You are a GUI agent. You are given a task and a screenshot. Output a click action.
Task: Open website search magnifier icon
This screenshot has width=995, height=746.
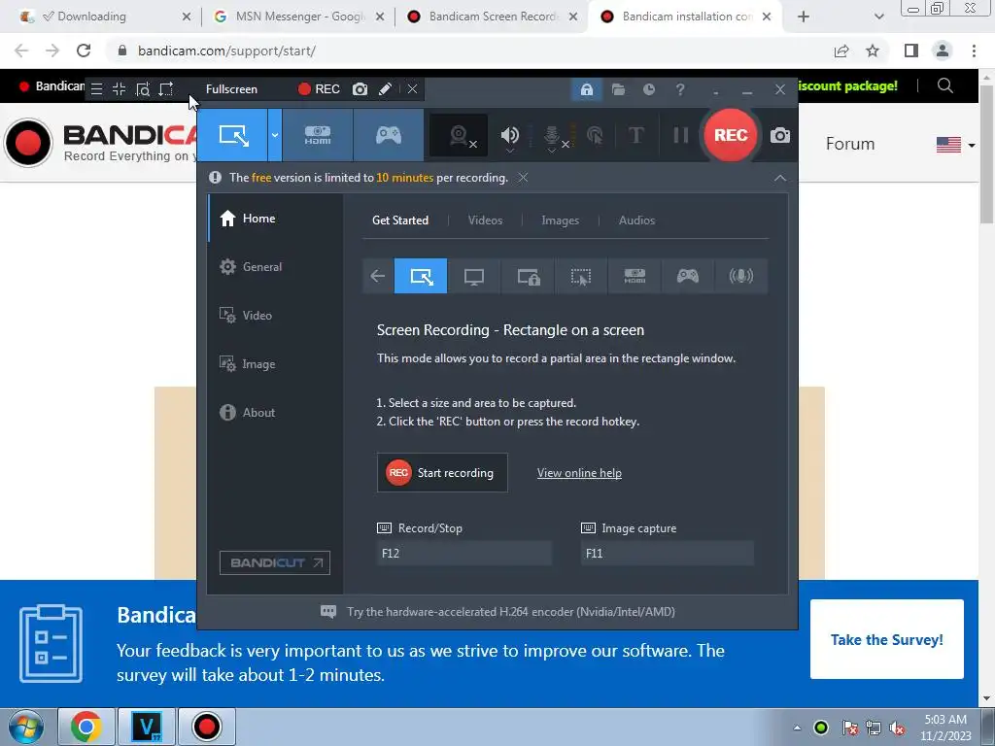pos(944,85)
